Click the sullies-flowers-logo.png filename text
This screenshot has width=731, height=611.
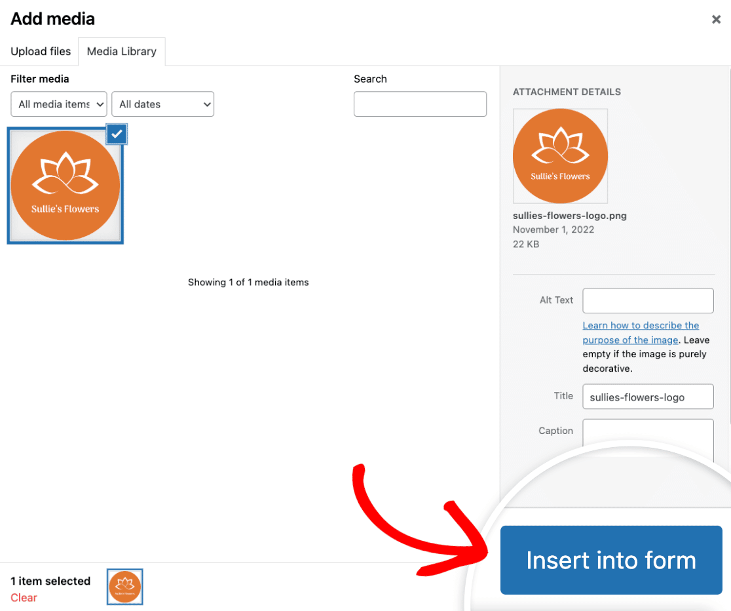pos(569,216)
